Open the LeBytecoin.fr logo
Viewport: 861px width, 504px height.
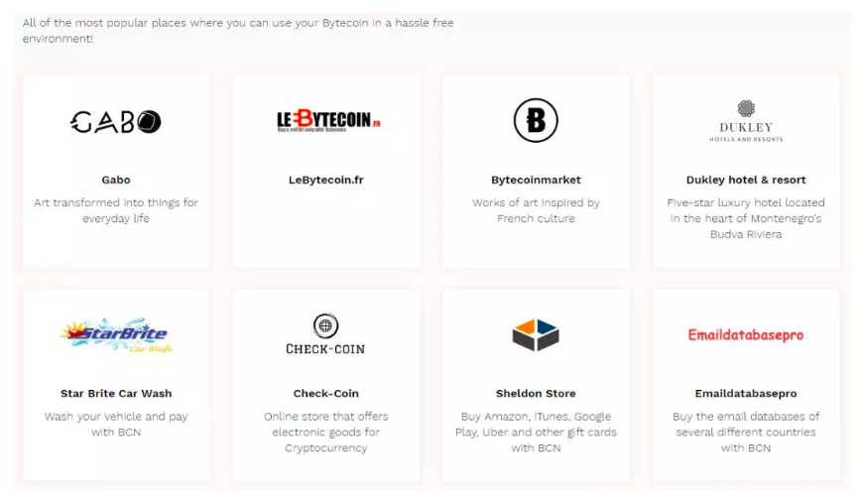328,120
